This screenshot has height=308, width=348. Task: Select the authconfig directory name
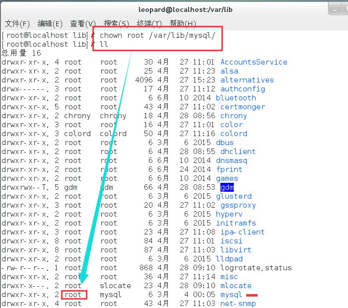[x=243, y=89]
